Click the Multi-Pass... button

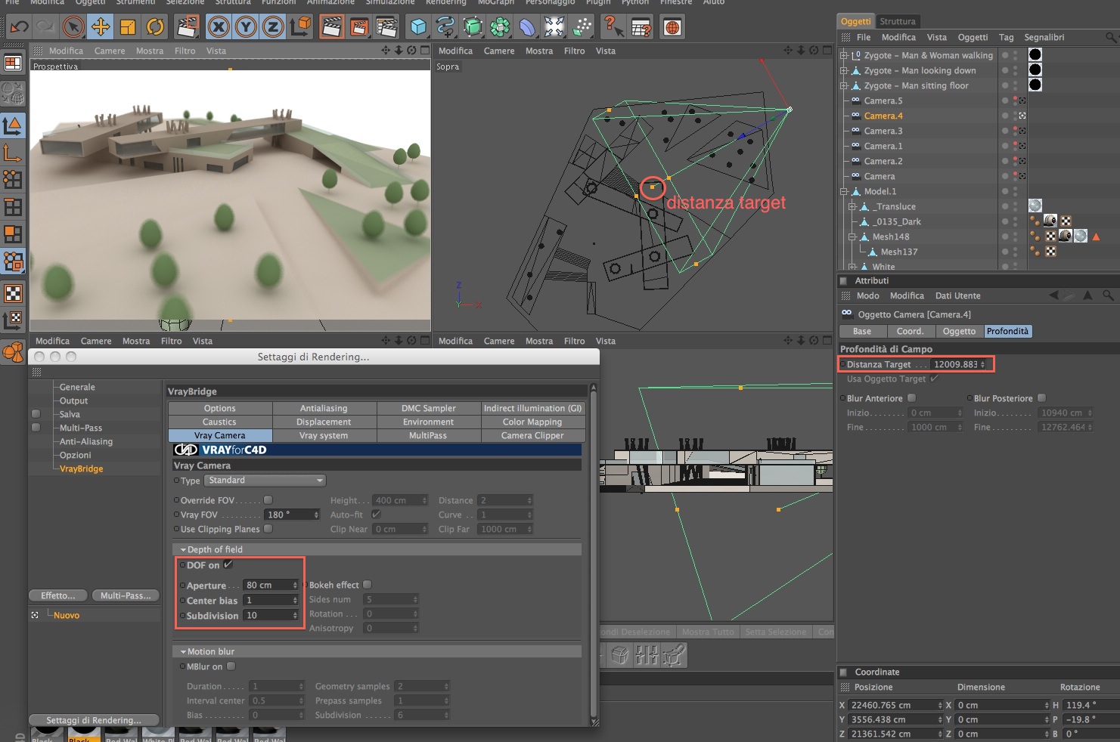point(126,595)
